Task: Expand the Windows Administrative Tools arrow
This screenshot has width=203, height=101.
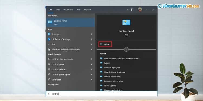Action: pos(91,50)
